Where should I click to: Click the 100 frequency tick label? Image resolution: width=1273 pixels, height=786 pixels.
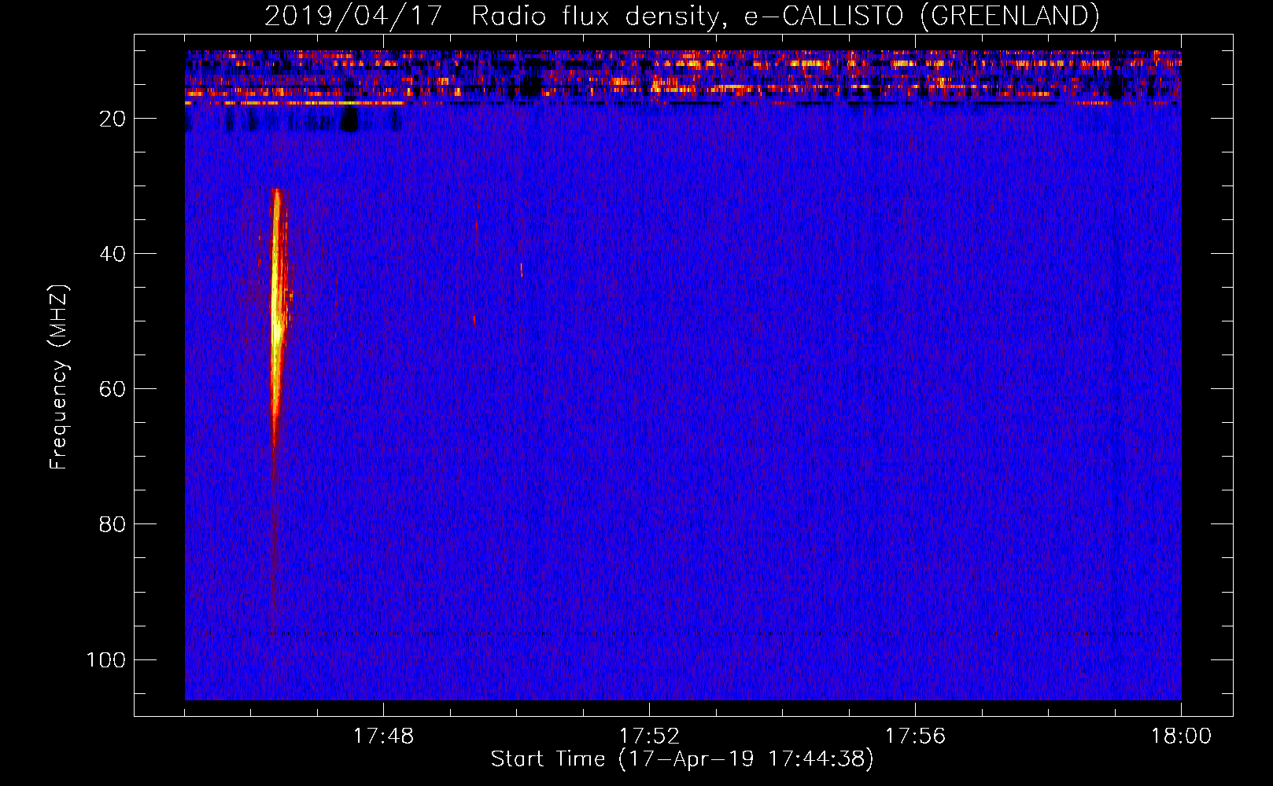point(106,659)
